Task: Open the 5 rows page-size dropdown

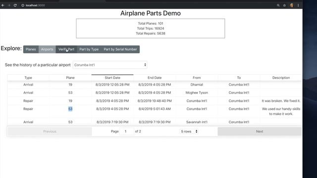Action: pos(189,132)
